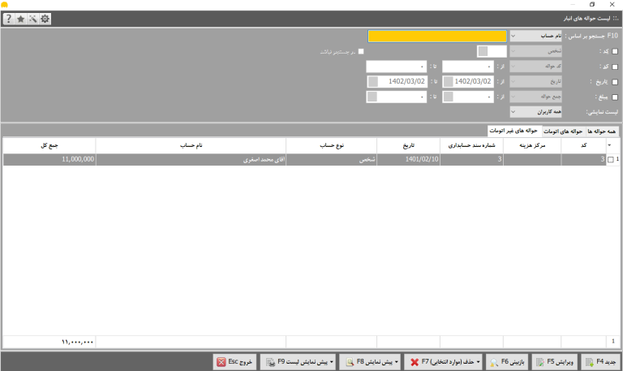Click the new F4 button
The image size is (623, 371).
click(x=601, y=362)
